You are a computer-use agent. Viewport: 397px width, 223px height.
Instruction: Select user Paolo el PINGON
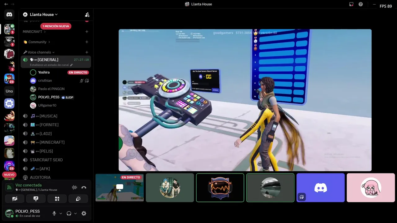[51, 89]
